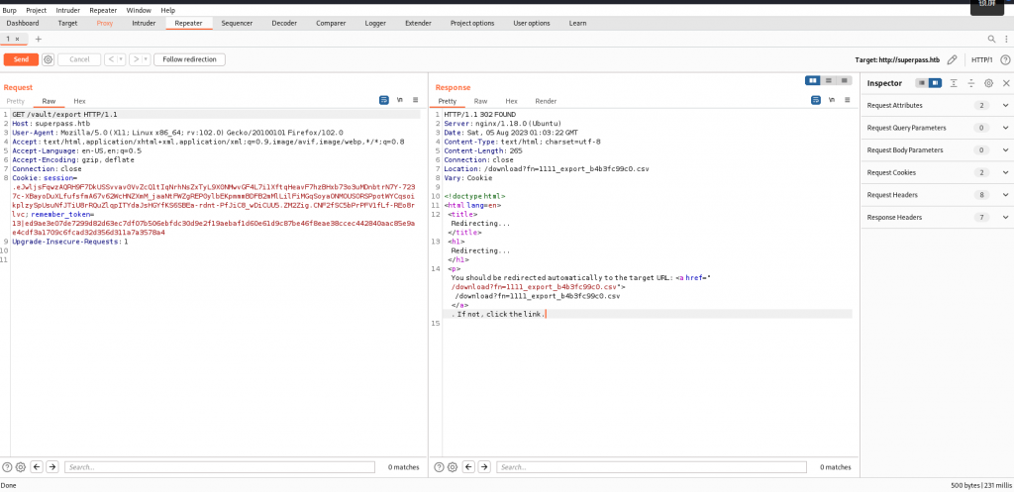Click the edit target pencil icon
The width and height of the screenshot is (1014, 492).
(952, 59)
